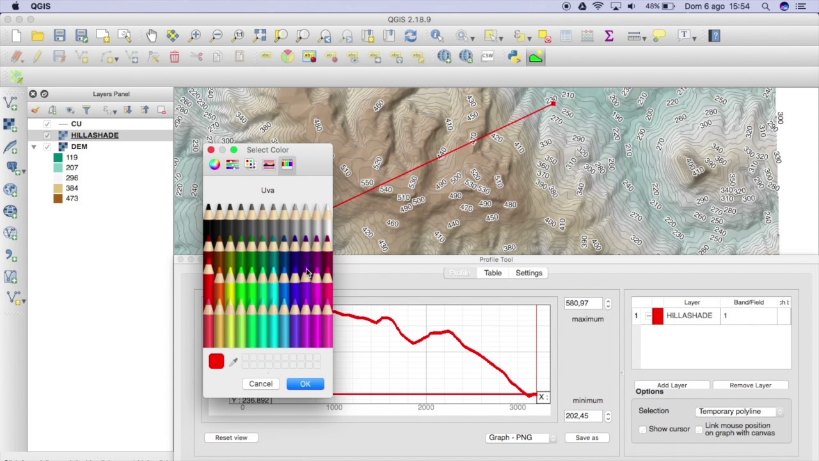Cancel the Select Color dialog

click(x=260, y=384)
